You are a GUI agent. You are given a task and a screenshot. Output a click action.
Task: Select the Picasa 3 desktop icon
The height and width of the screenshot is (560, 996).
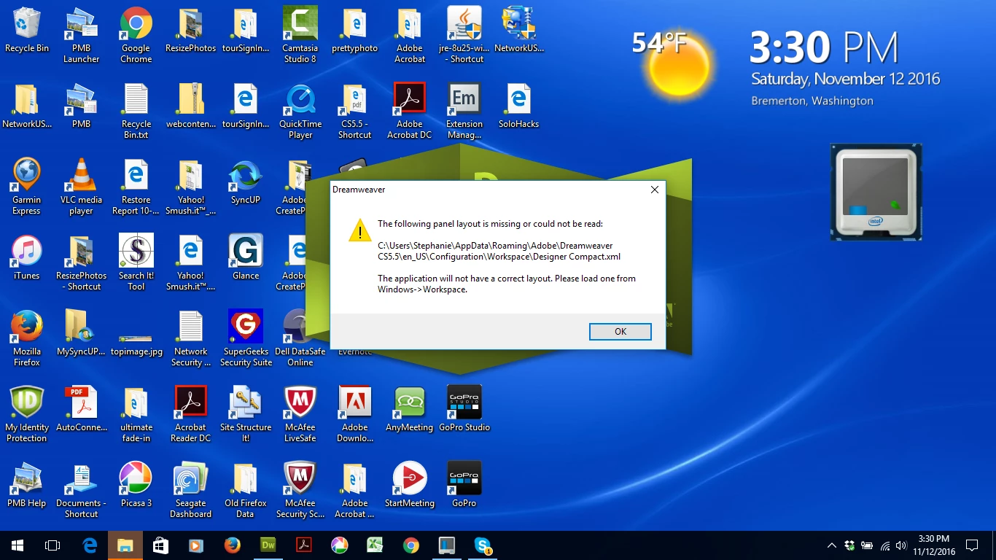tap(136, 486)
